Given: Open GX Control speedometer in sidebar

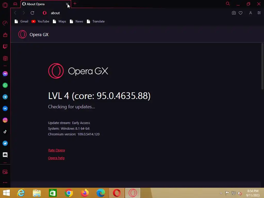Looking at the screenshot, I should coord(5,23).
